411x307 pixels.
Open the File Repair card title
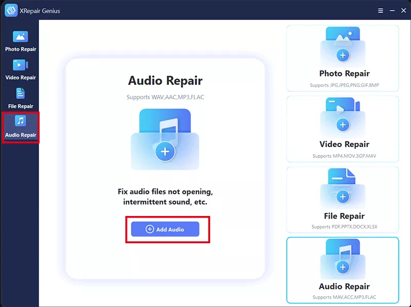pos(344,216)
